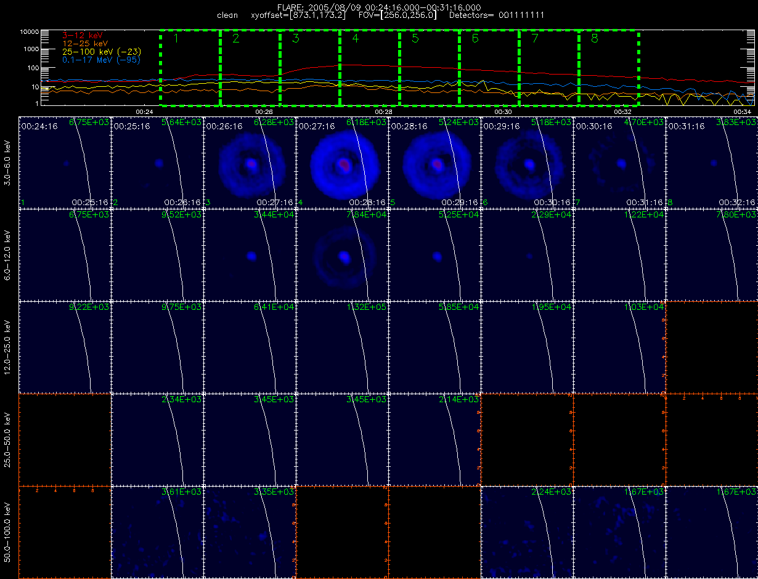Open the 3.0-6.0 keV image starting 00:27:16
Image resolution: width=758 pixels, height=579 pixels.
point(342,162)
